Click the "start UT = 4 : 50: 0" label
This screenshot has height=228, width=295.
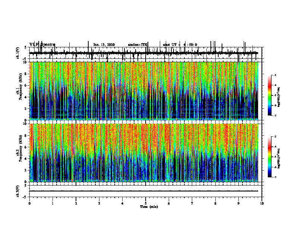click(180, 45)
